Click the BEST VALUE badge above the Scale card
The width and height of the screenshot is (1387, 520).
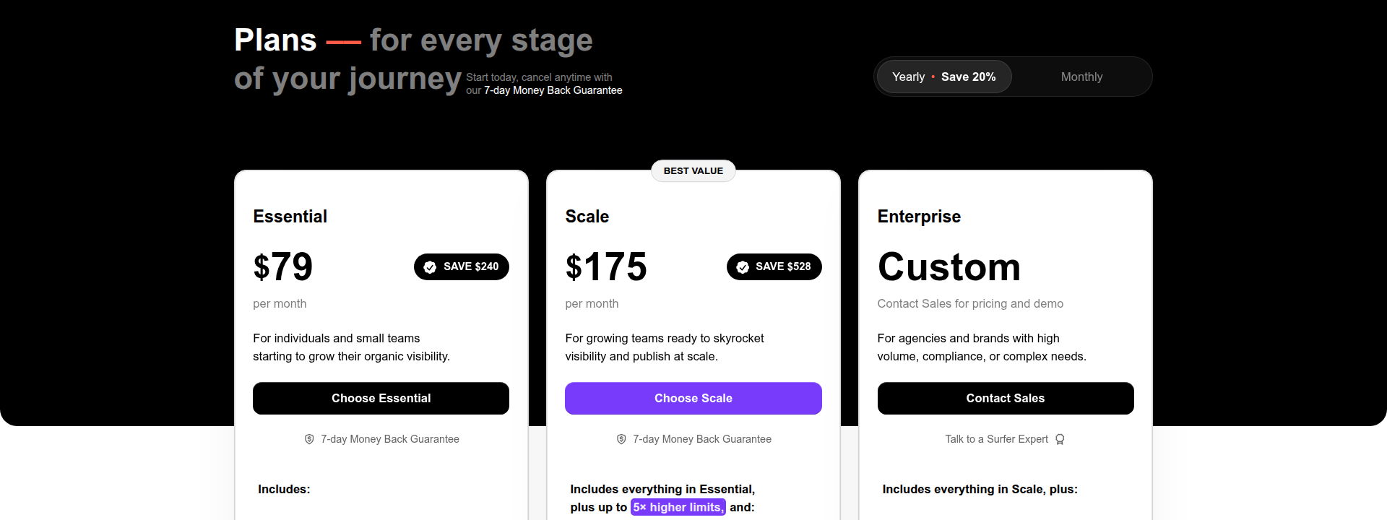tap(693, 170)
